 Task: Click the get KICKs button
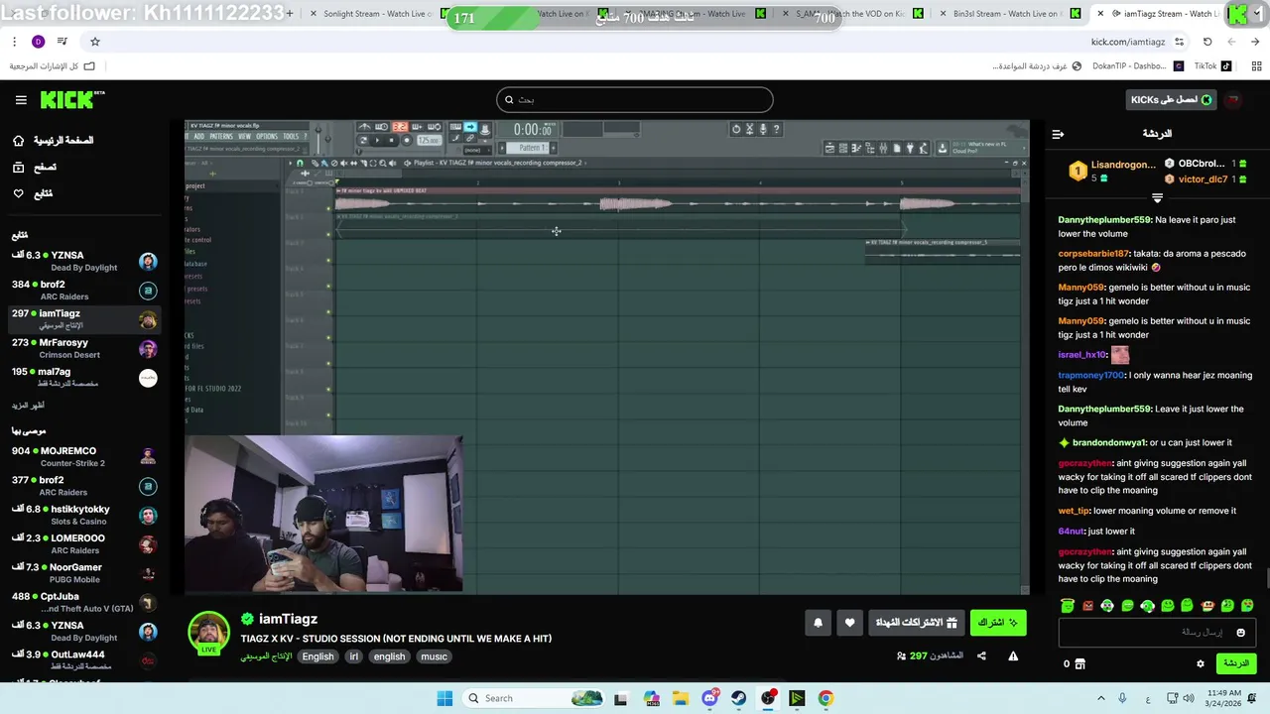[1171, 99]
